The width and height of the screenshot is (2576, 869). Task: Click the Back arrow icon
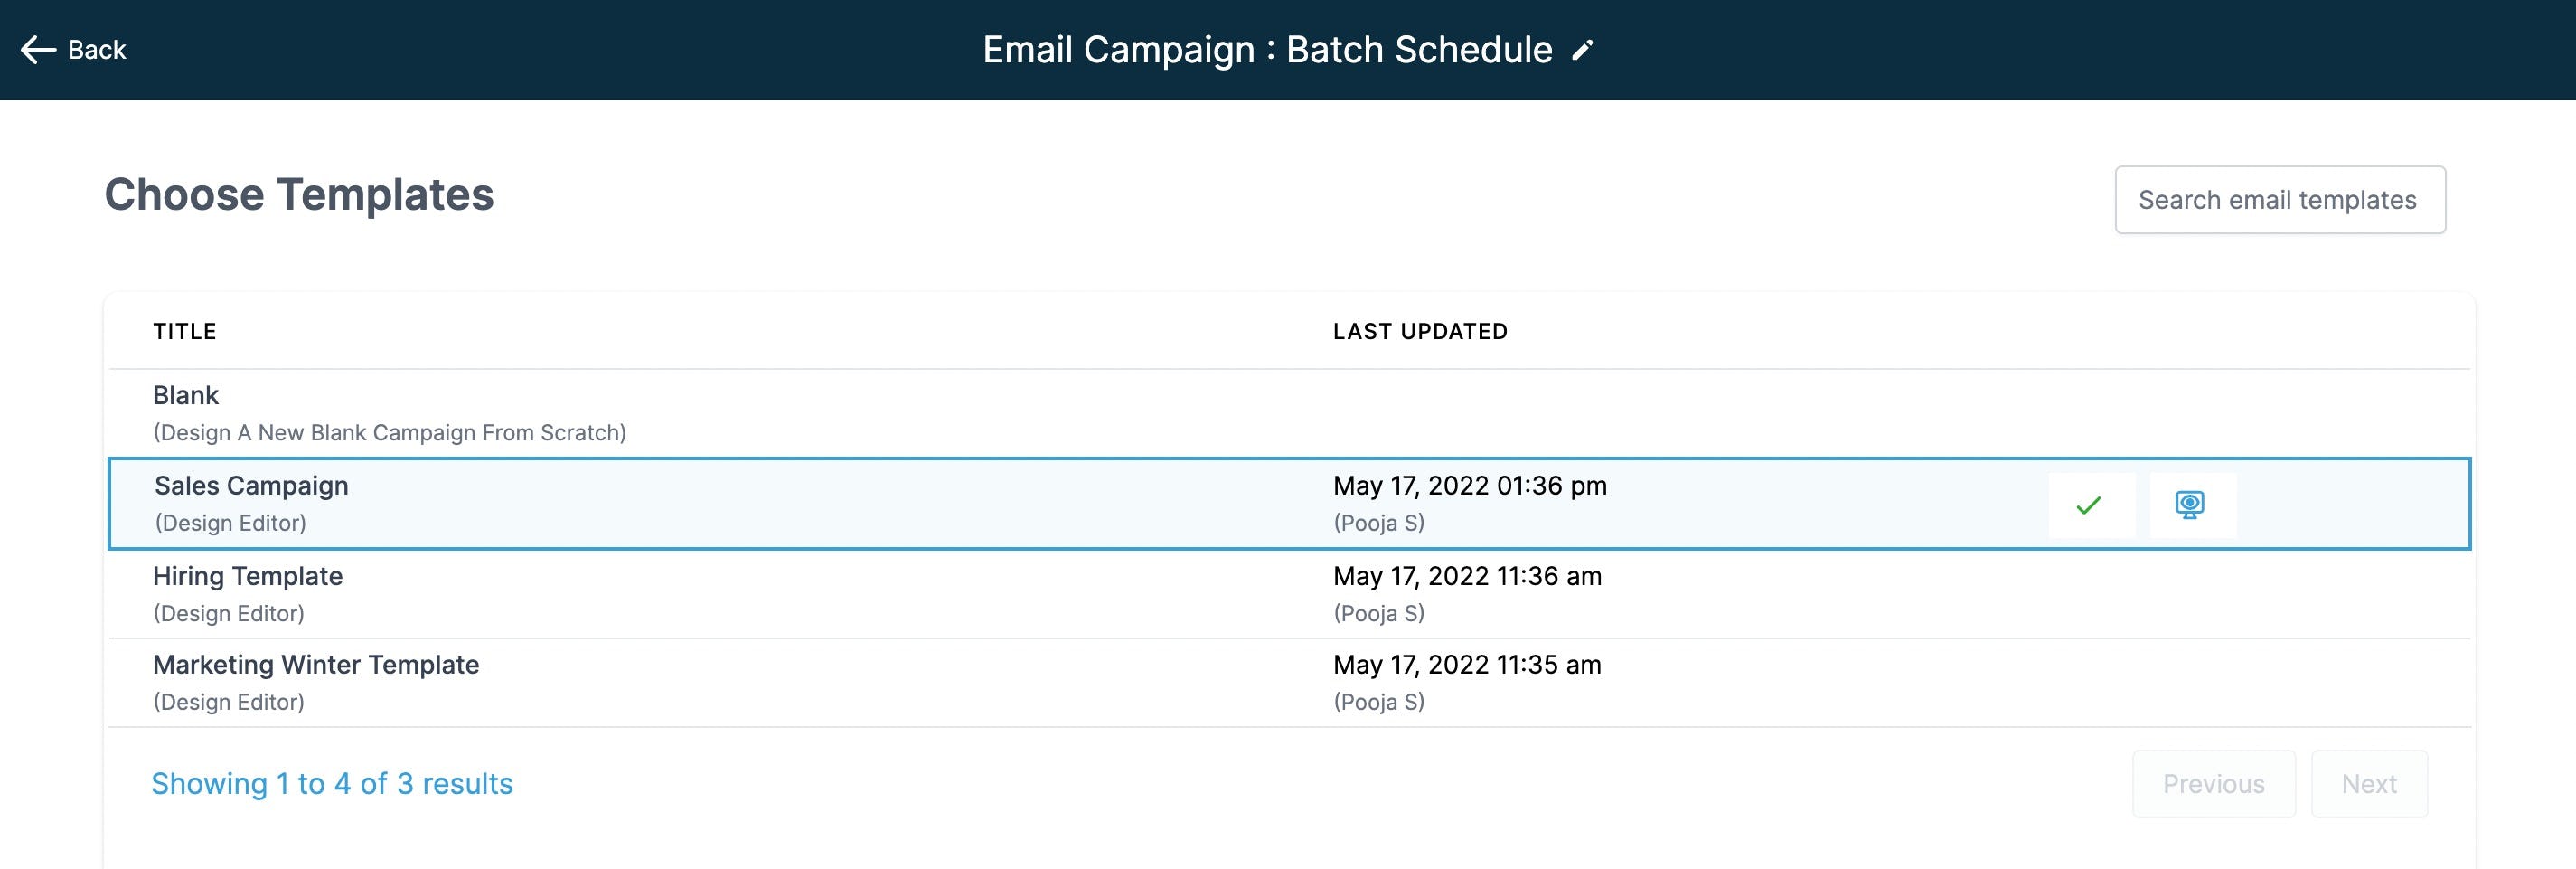pyautogui.click(x=38, y=50)
